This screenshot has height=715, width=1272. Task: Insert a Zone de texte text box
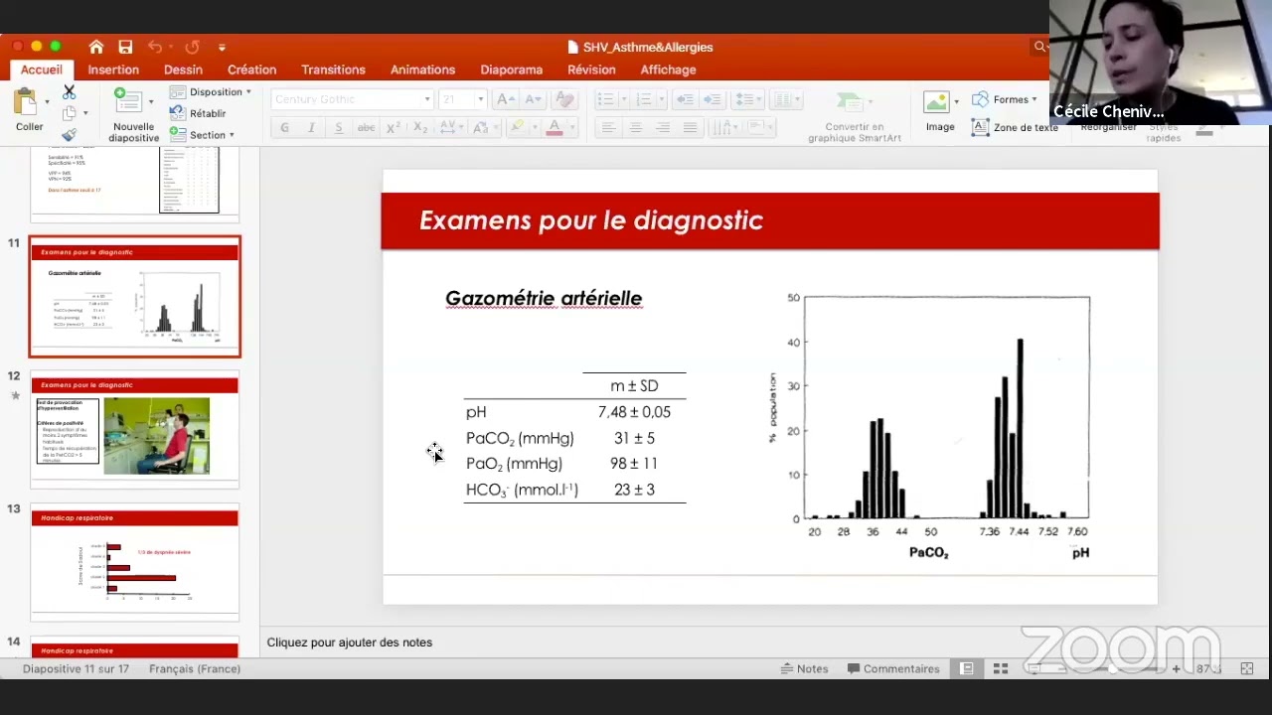click(x=1015, y=127)
